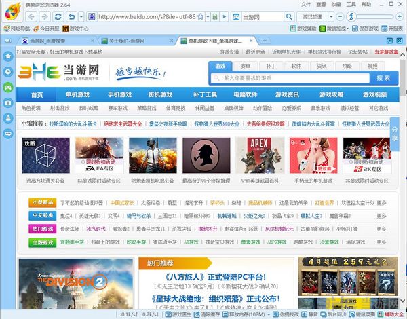Click the 今日开服 bookmark
The image size is (407, 319).
point(46,29)
